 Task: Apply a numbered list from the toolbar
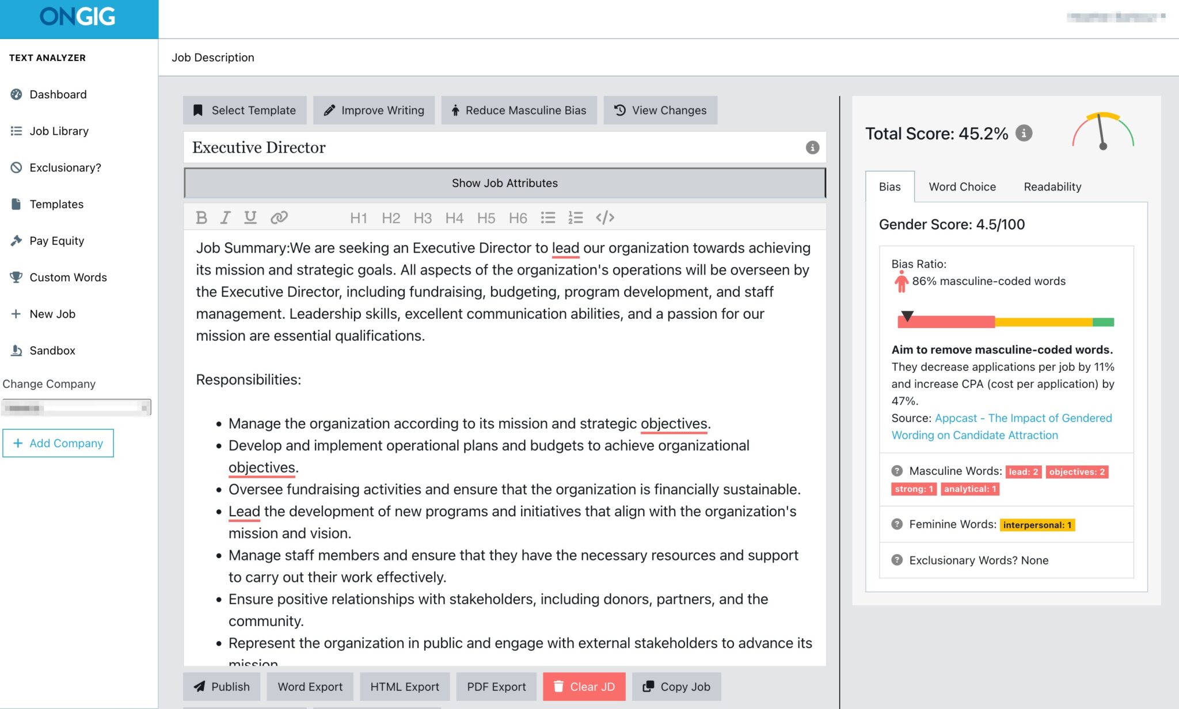[575, 218]
